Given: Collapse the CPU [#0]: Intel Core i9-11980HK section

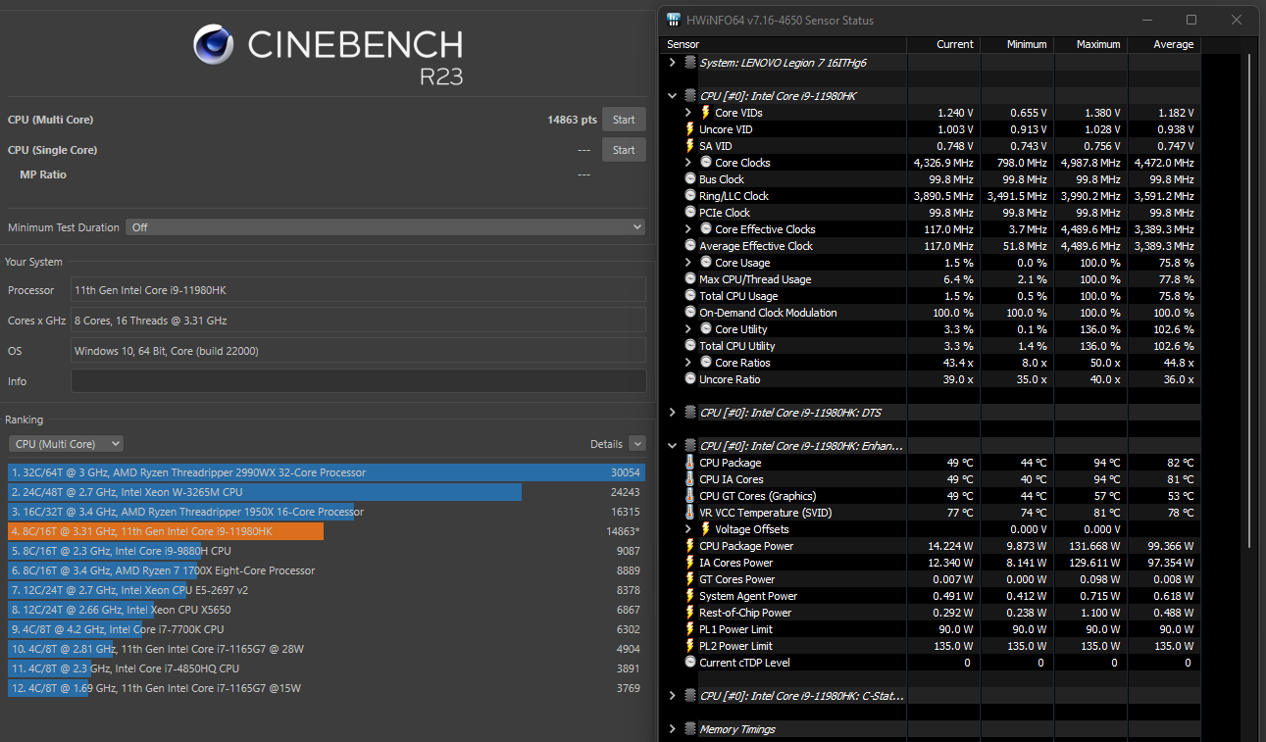Looking at the screenshot, I should [x=672, y=96].
